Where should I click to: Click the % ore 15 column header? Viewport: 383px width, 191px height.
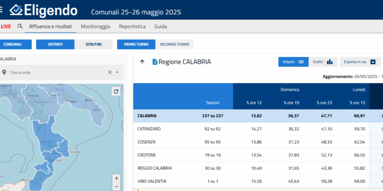357,103
